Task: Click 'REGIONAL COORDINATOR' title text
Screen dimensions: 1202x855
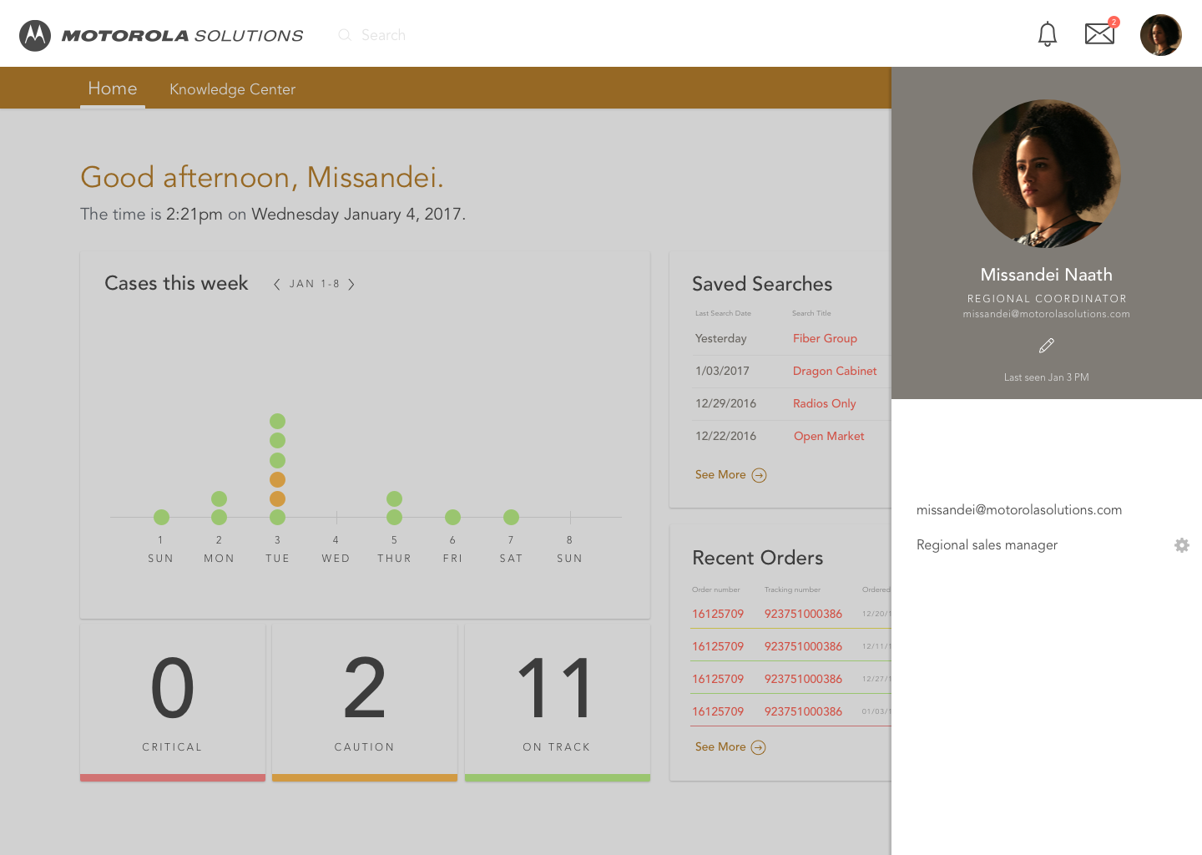Action: pos(1047,299)
